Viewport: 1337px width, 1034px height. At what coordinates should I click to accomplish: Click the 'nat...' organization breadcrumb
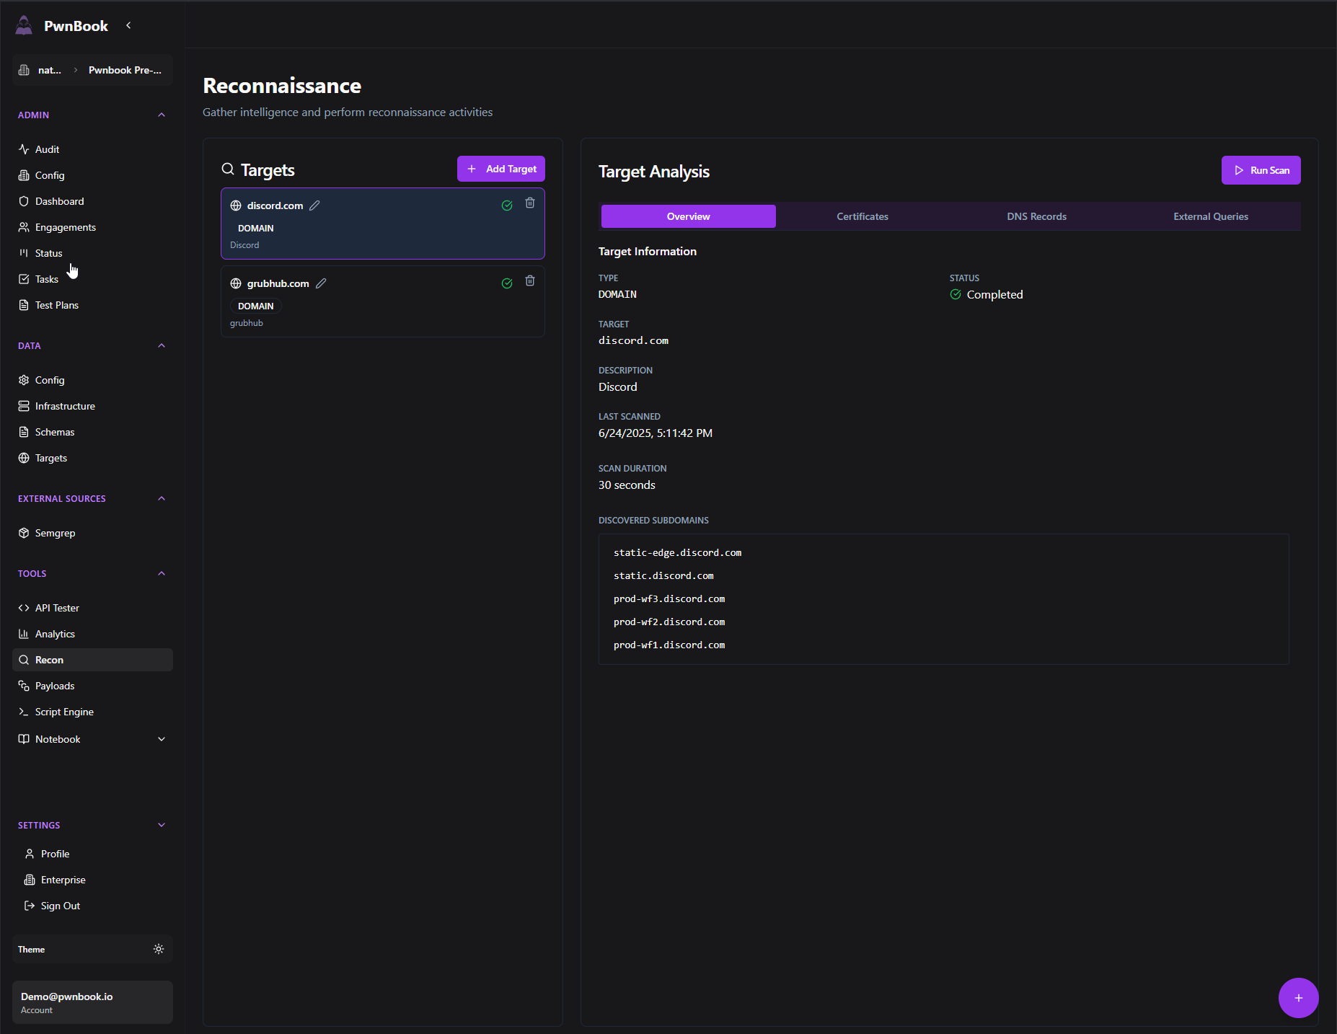point(50,70)
